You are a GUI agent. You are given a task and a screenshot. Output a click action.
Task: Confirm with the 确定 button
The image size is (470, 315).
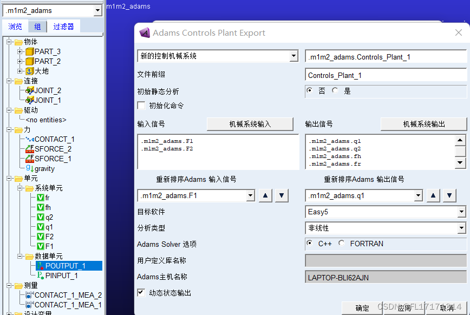coord(362,308)
